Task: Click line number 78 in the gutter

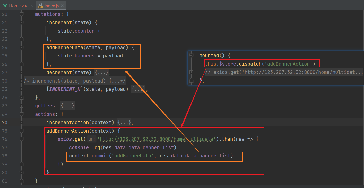Action: click(x=5, y=156)
